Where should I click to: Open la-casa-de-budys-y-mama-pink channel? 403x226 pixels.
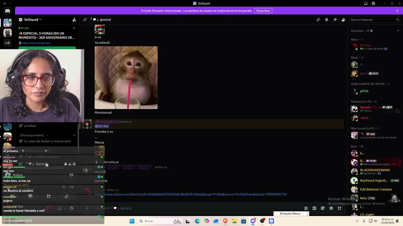point(47,141)
